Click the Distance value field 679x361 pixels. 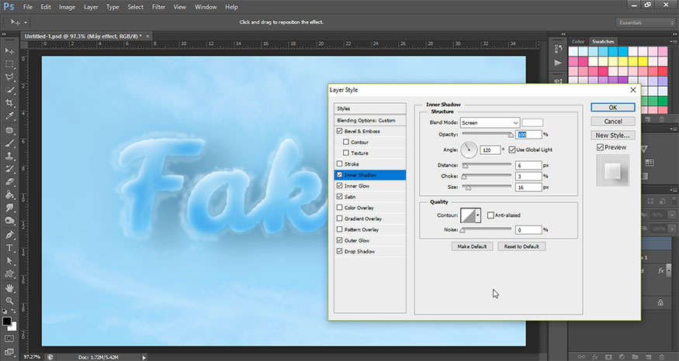click(x=528, y=165)
